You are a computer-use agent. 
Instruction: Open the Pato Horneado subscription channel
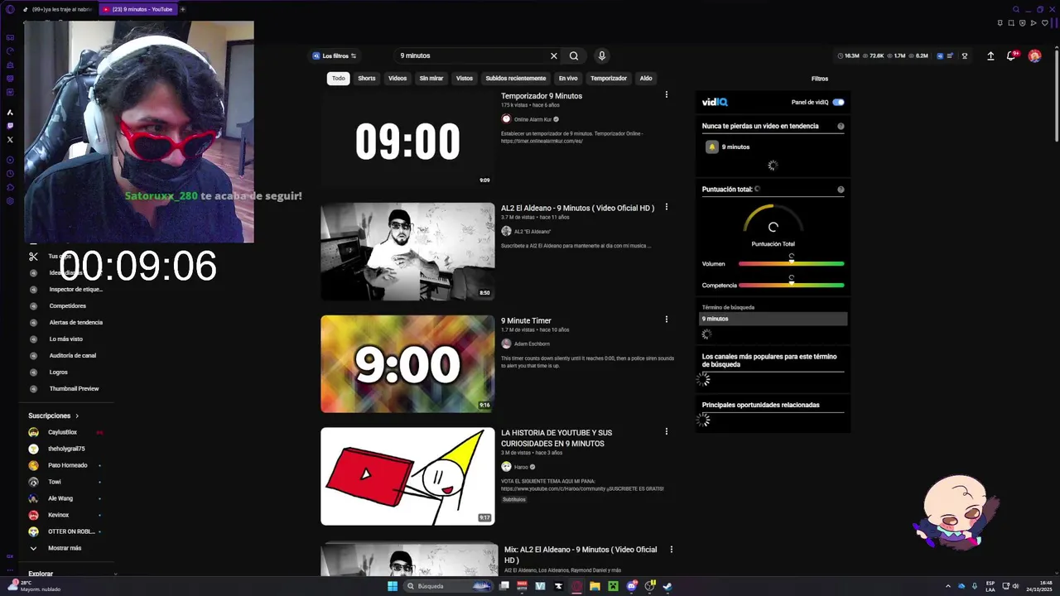tap(67, 465)
